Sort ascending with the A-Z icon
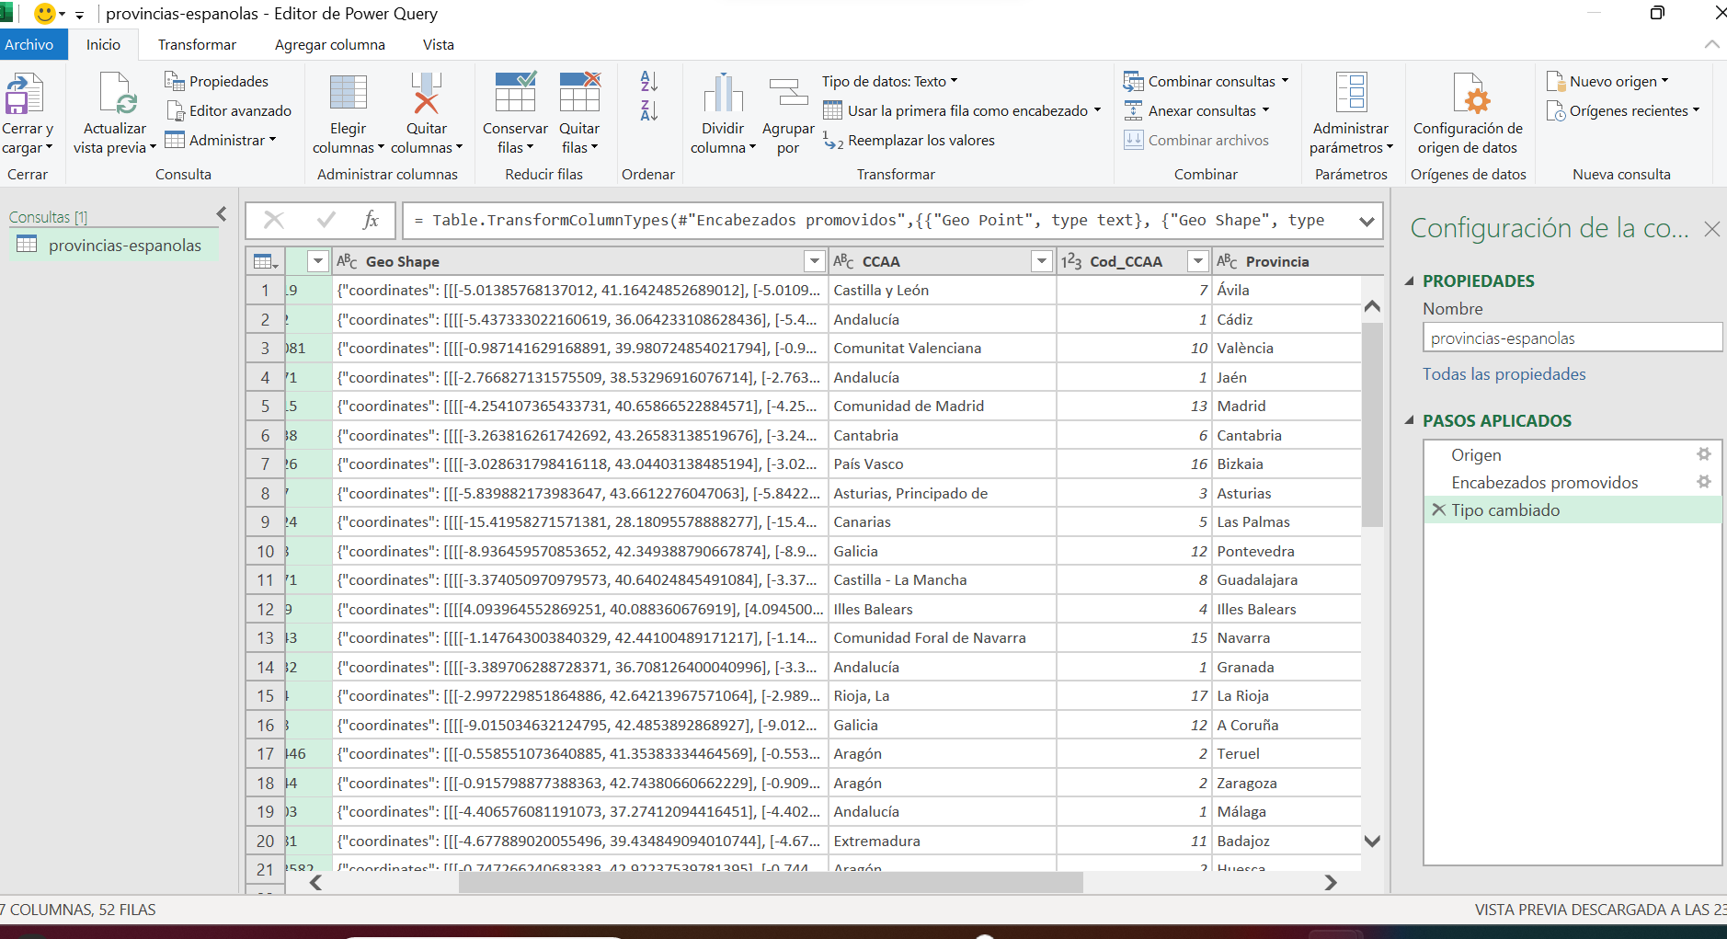The height and width of the screenshot is (939, 1727). coord(648,81)
